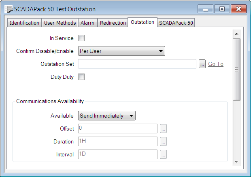Viewport: 251px width, 177px height.
Task: Click the Duration field ellipsis button
Action: click(x=163, y=141)
